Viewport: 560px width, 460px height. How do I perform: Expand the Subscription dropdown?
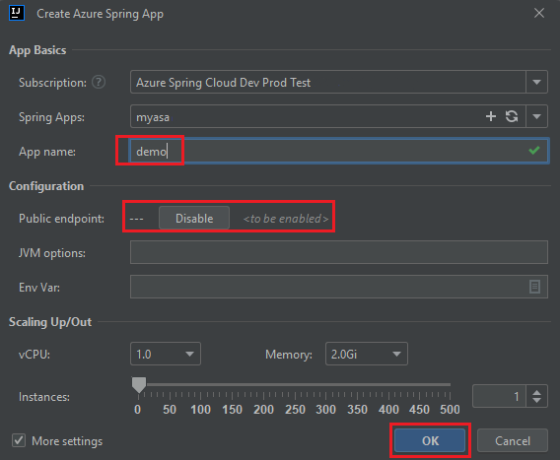pyautogui.click(x=536, y=82)
